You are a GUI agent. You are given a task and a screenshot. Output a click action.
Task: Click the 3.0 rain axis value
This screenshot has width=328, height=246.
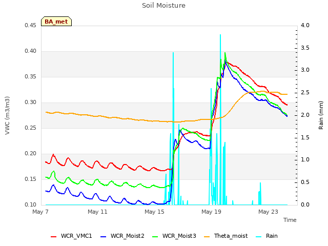pos(305,70)
